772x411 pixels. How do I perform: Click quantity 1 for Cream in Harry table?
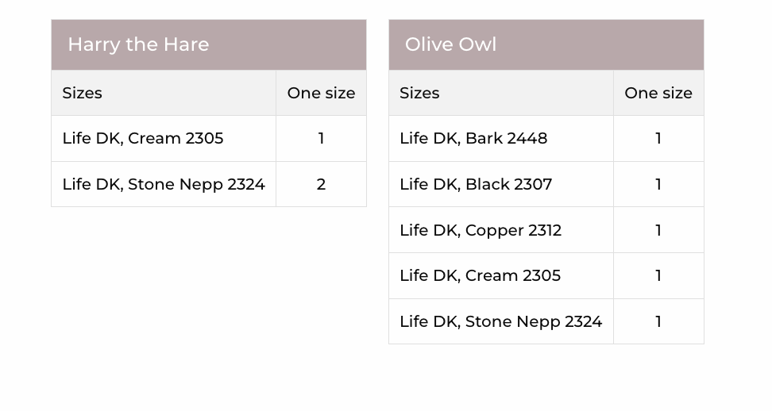pyautogui.click(x=321, y=138)
